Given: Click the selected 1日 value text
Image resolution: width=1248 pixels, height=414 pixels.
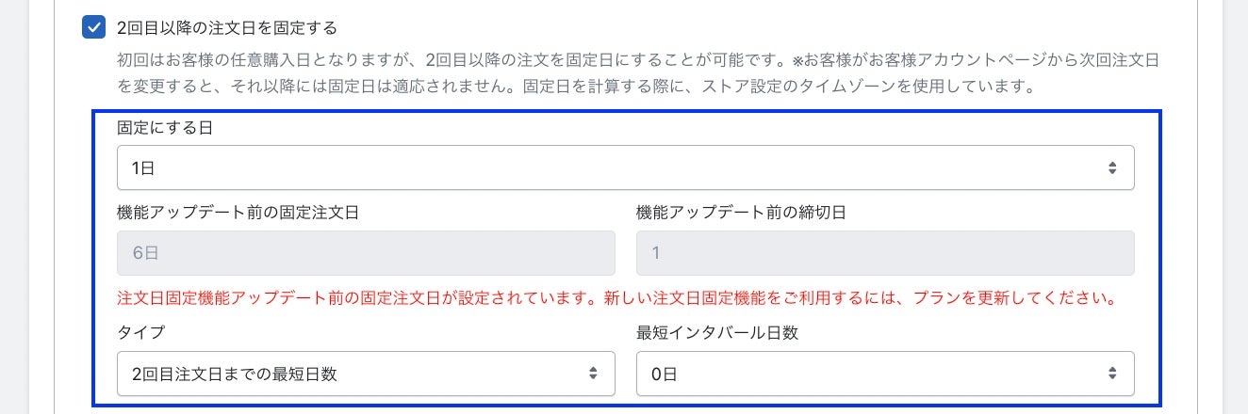Looking at the screenshot, I should click(x=143, y=168).
